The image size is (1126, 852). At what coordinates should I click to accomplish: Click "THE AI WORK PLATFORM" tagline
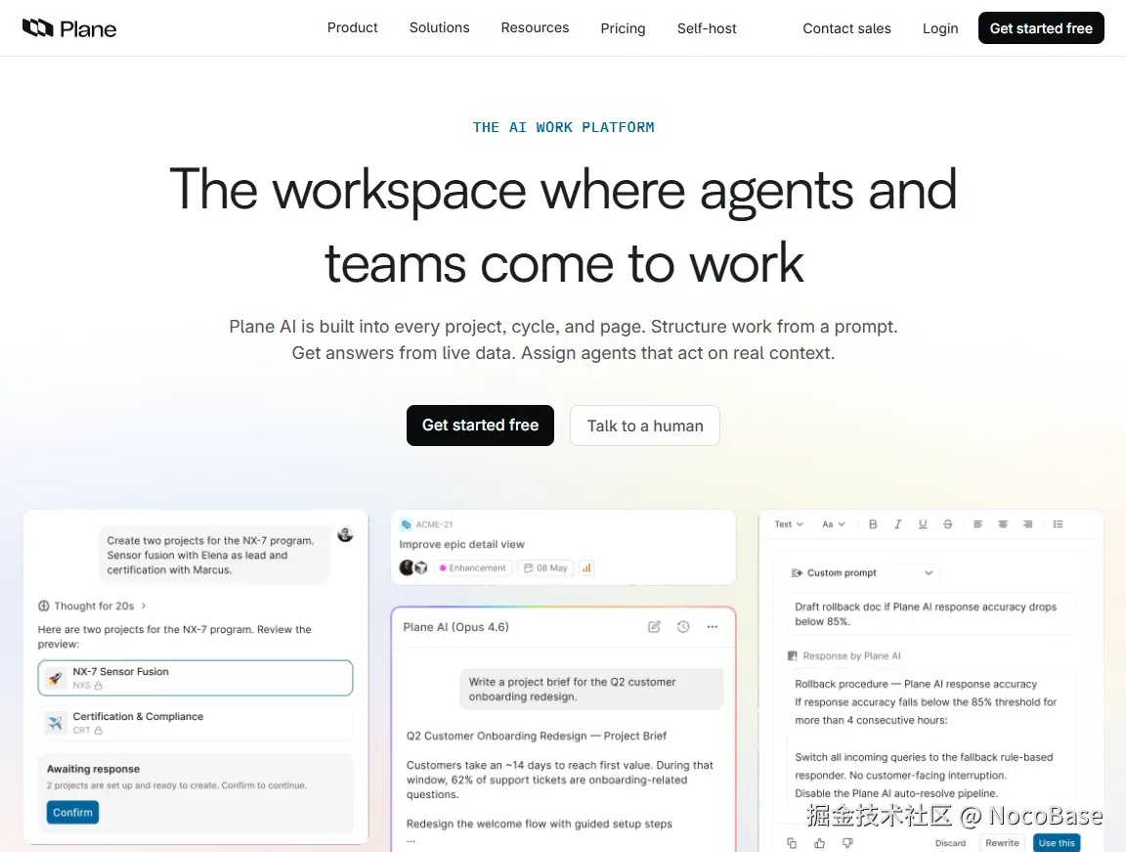pyautogui.click(x=563, y=127)
